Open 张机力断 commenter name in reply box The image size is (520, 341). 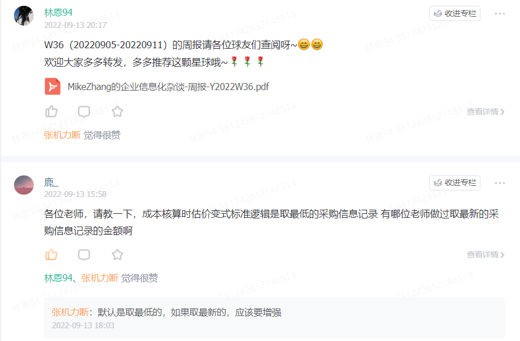pyautogui.click(x=70, y=312)
